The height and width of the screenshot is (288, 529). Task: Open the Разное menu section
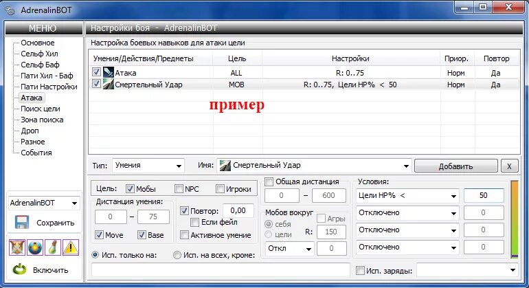coord(33,142)
